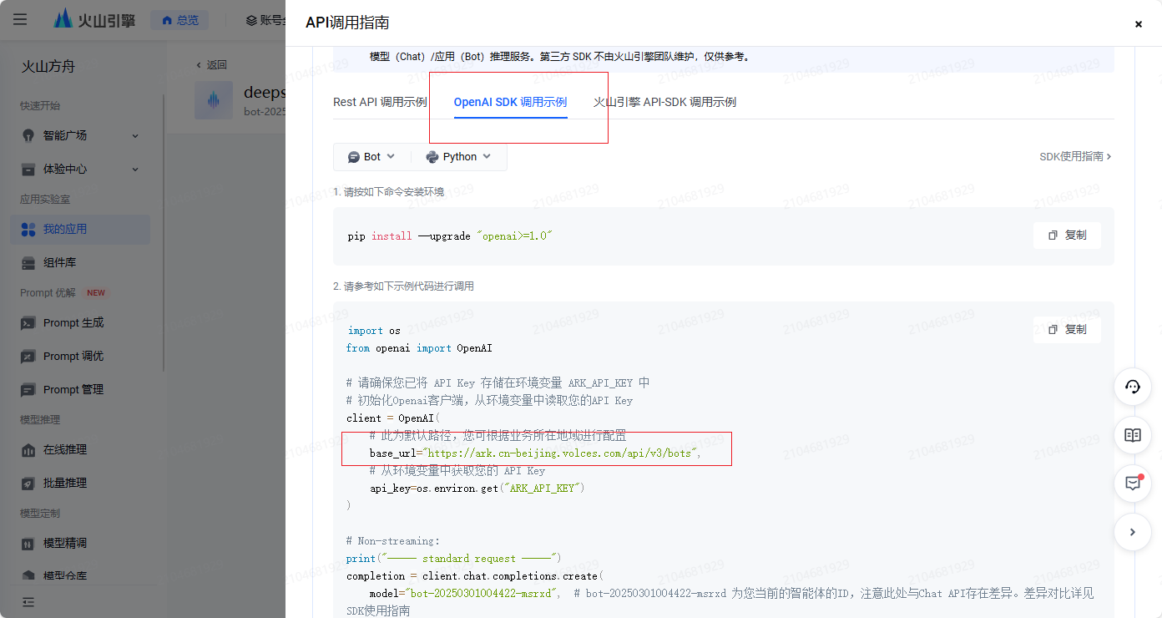The height and width of the screenshot is (618, 1162).
Task: Open 组件库 in the sidebar
Action: click(80, 262)
